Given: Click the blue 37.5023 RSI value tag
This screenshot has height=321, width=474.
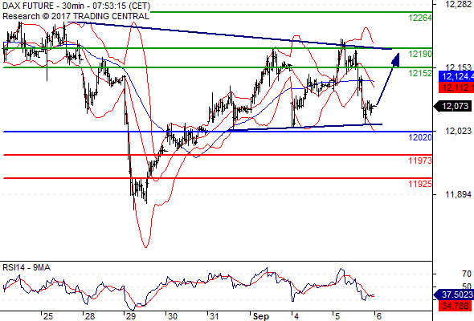Looking at the screenshot, I should (453, 295).
